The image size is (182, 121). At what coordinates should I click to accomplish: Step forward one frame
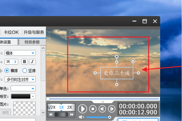point(112,109)
